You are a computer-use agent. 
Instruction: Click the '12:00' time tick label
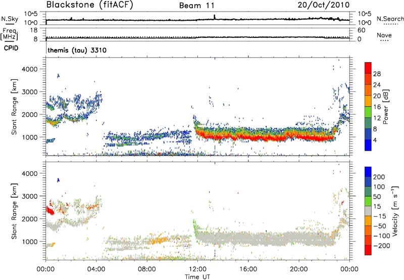[x=197, y=269]
